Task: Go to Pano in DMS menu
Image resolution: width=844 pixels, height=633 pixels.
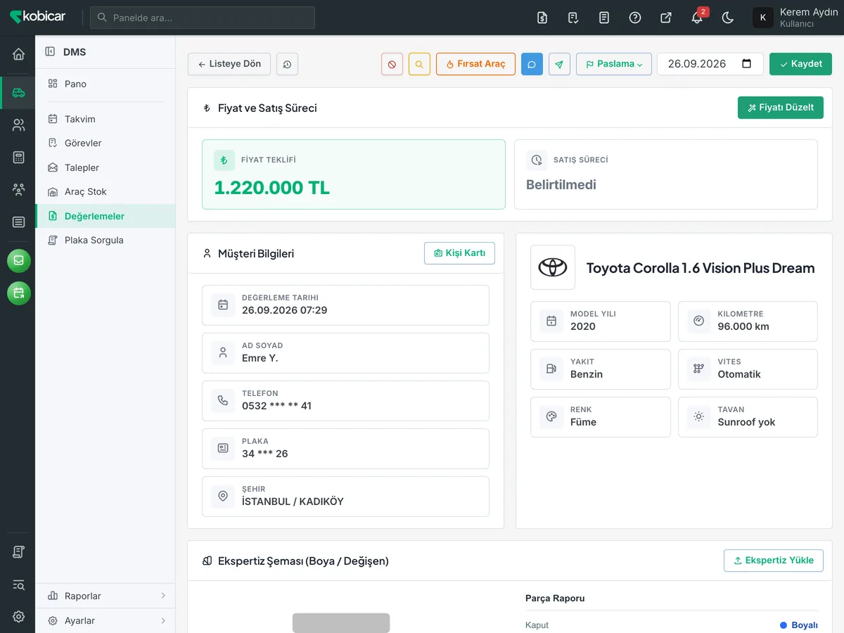Action: point(105,84)
